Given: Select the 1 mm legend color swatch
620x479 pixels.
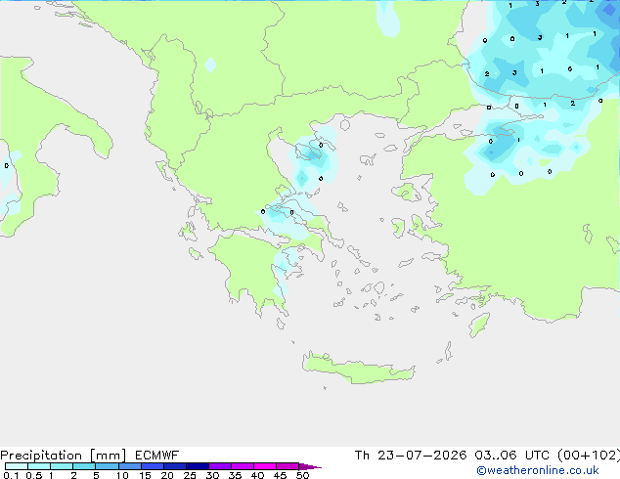Looking at the screenshot, I should click(x=62, y=466).
